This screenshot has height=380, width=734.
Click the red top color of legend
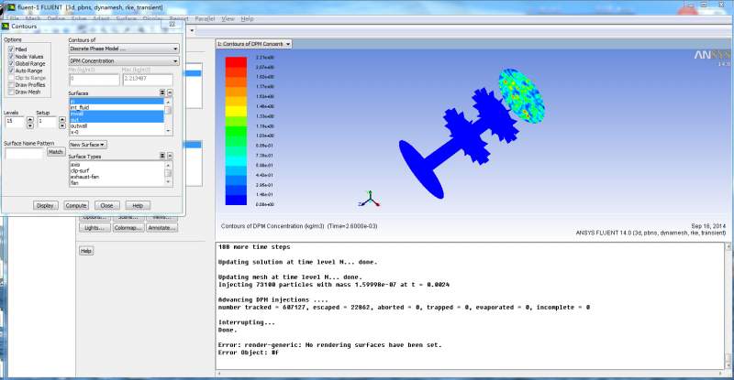click(236, 62)
